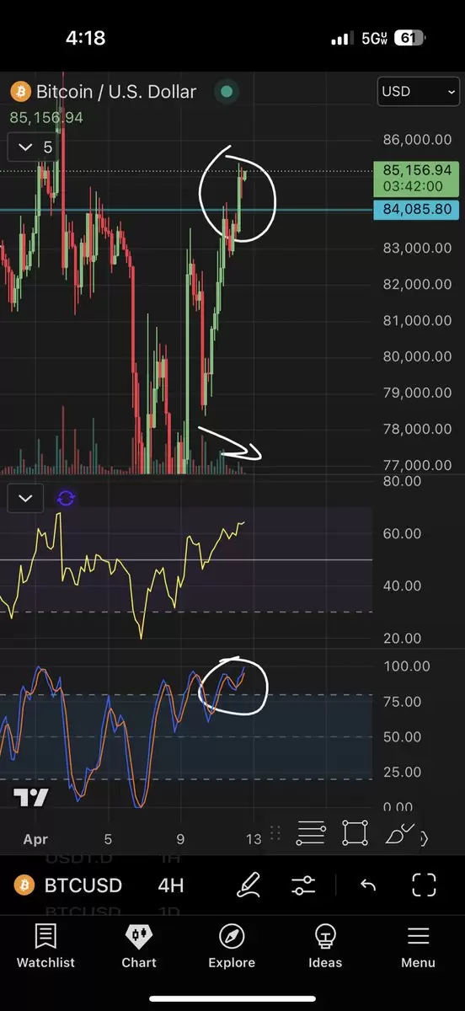The width and height of the screenshot is (465, 1011).
Task: Tap the 4:18 clock in status bar
Action: [88, 39]
